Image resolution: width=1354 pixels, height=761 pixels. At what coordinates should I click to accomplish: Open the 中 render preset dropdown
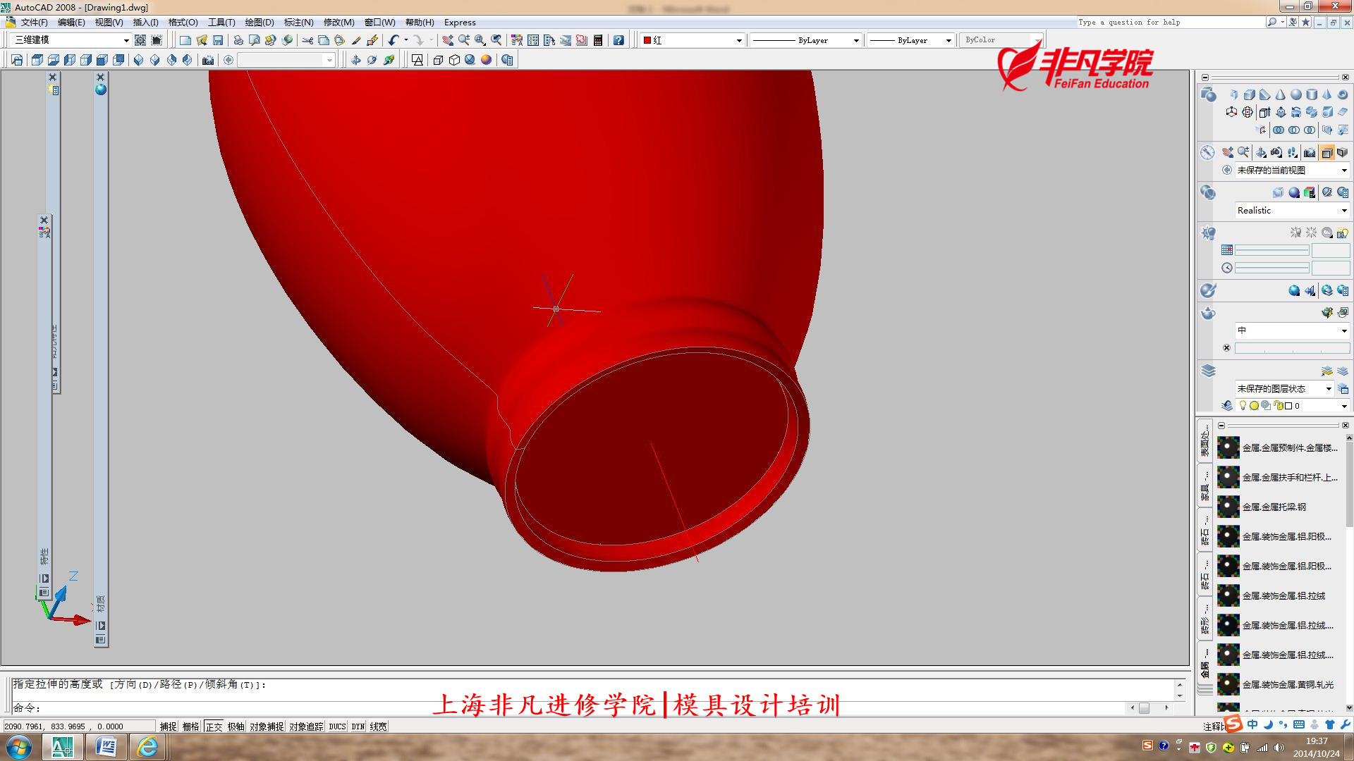click(1291, 330)
